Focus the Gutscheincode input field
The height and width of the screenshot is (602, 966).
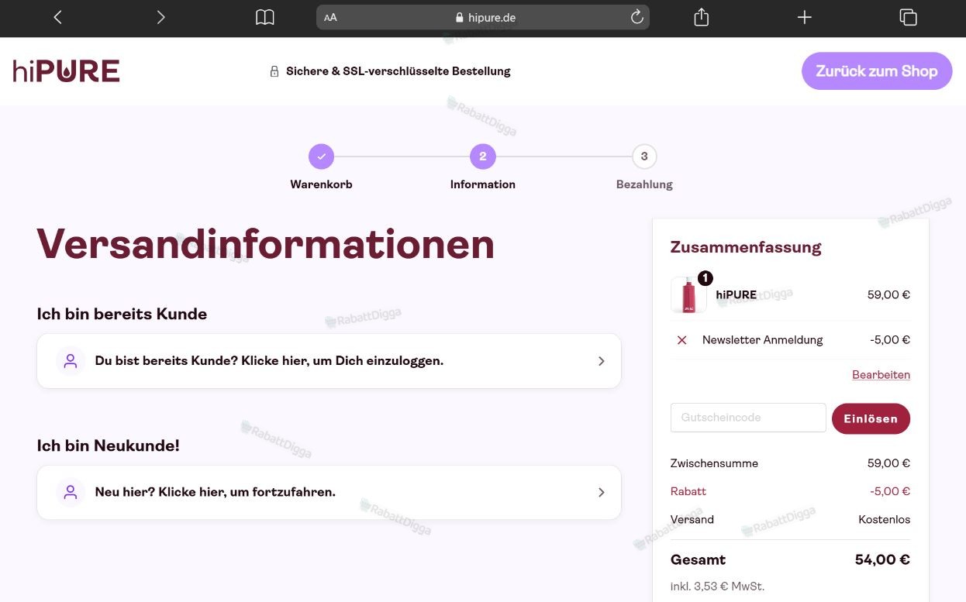[x=748, y=418]
